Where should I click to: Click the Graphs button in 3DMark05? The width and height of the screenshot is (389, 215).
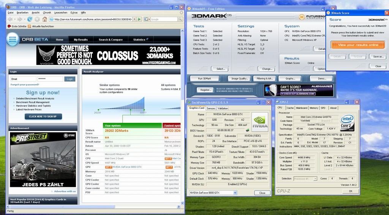290,78
